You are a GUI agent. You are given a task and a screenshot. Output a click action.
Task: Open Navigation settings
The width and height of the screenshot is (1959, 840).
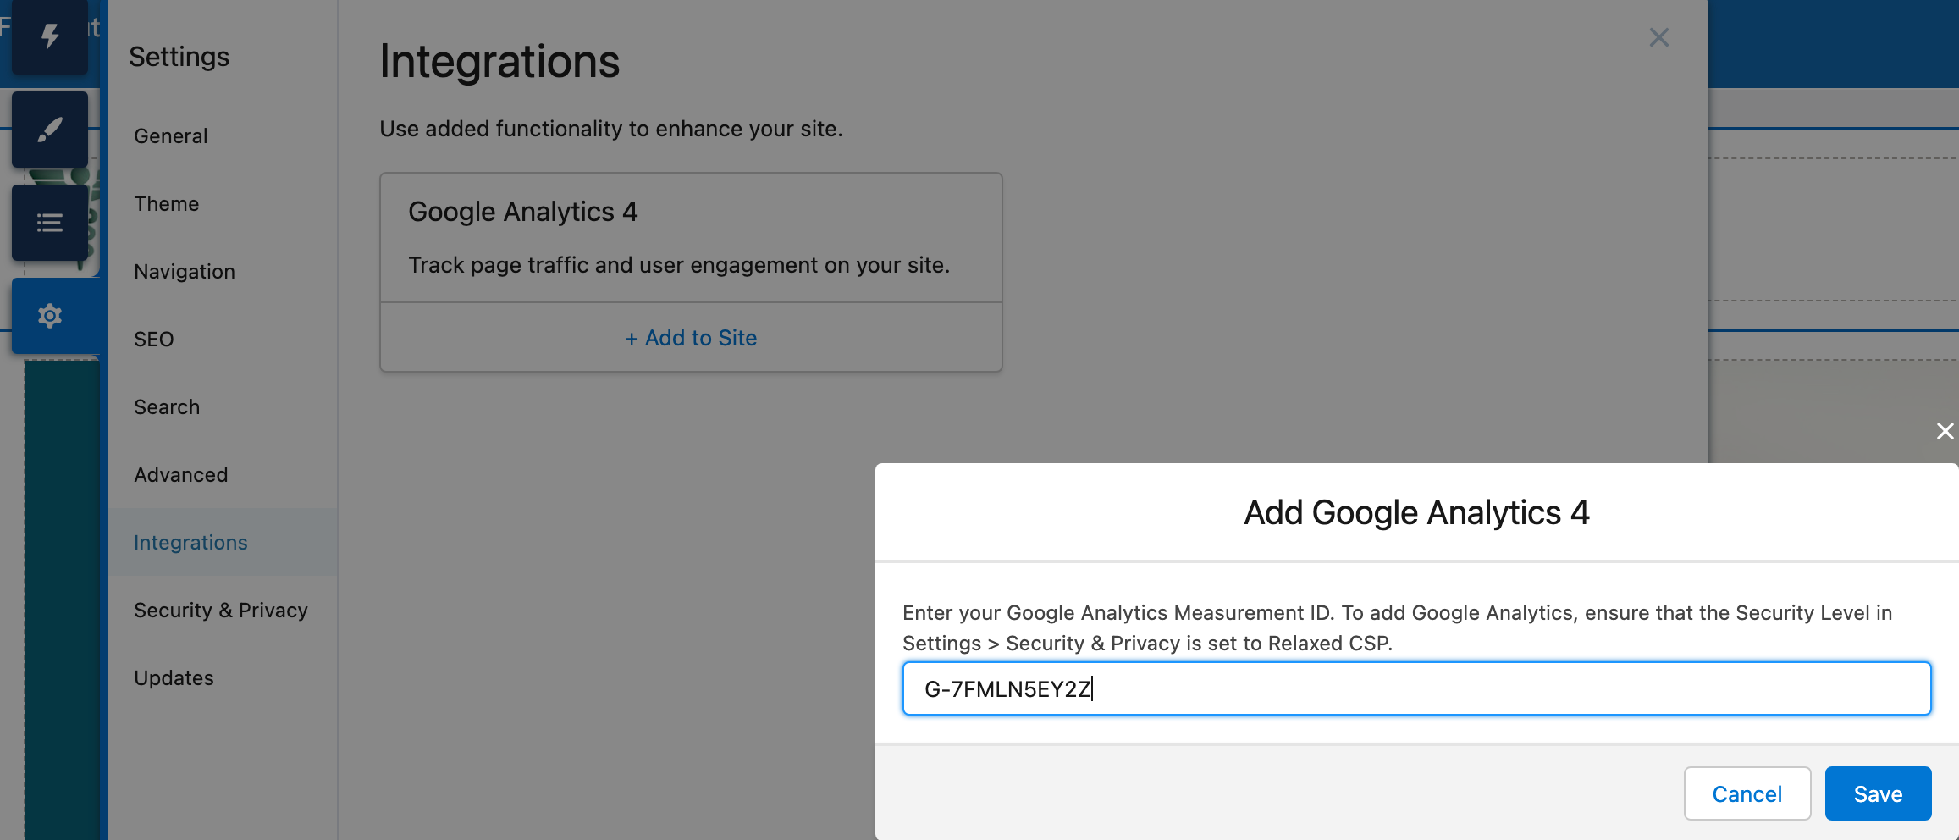coord(184,271)
